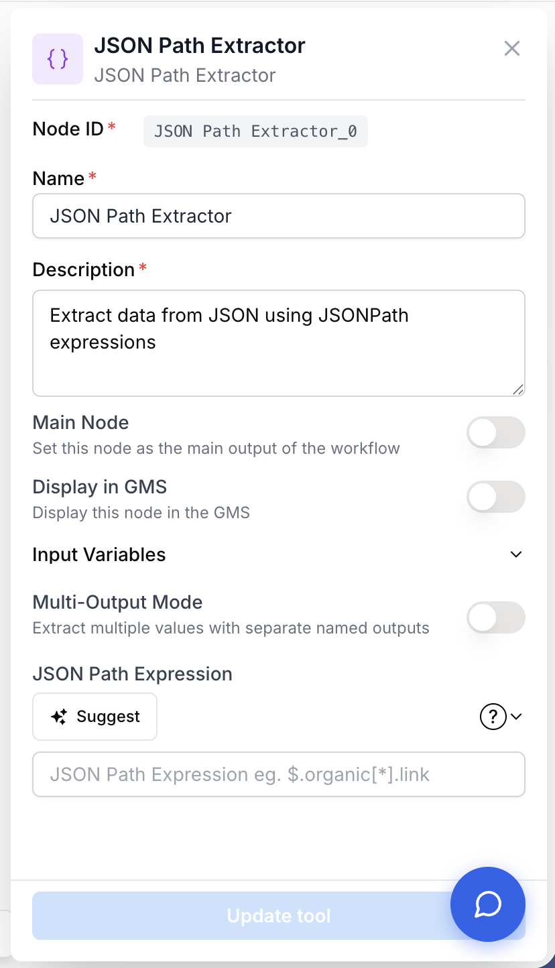Screen dimensions: 555x968
Task: Click the Suggest button
Action: click(x=95, y=717)
